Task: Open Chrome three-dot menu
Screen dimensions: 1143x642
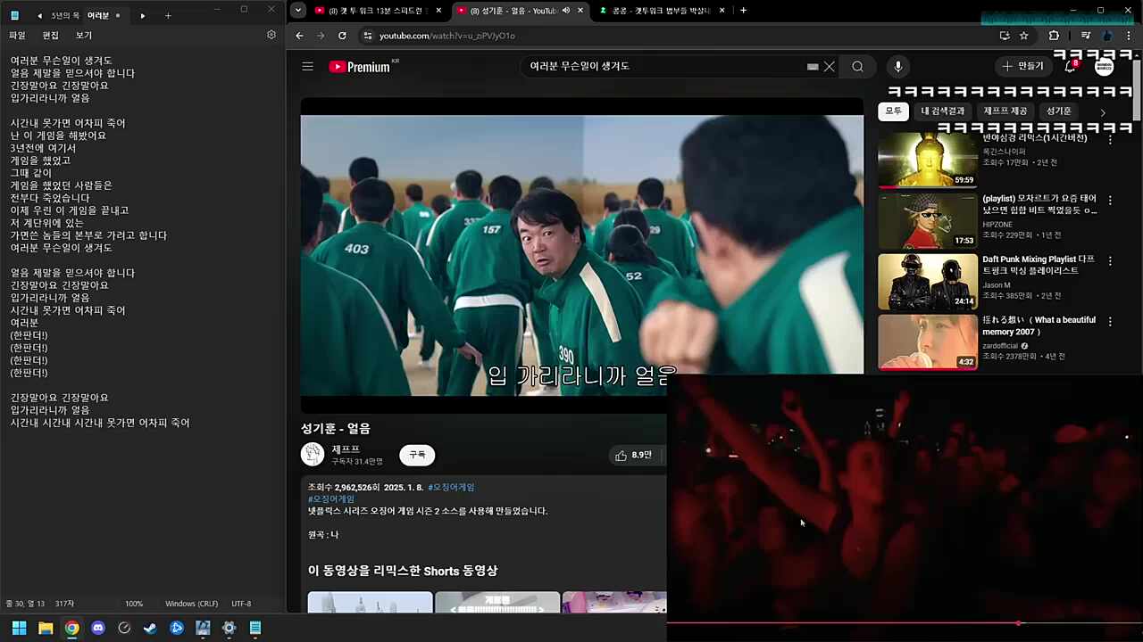Action: pyautogui.click(x=1130, y=36)
